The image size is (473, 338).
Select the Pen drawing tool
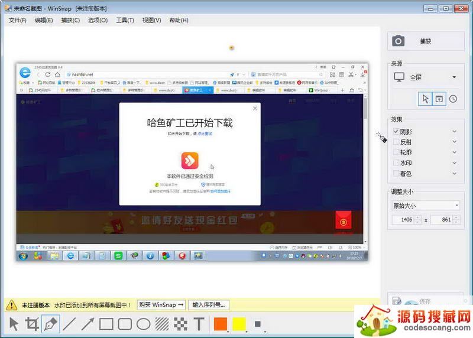click(51, 324)
